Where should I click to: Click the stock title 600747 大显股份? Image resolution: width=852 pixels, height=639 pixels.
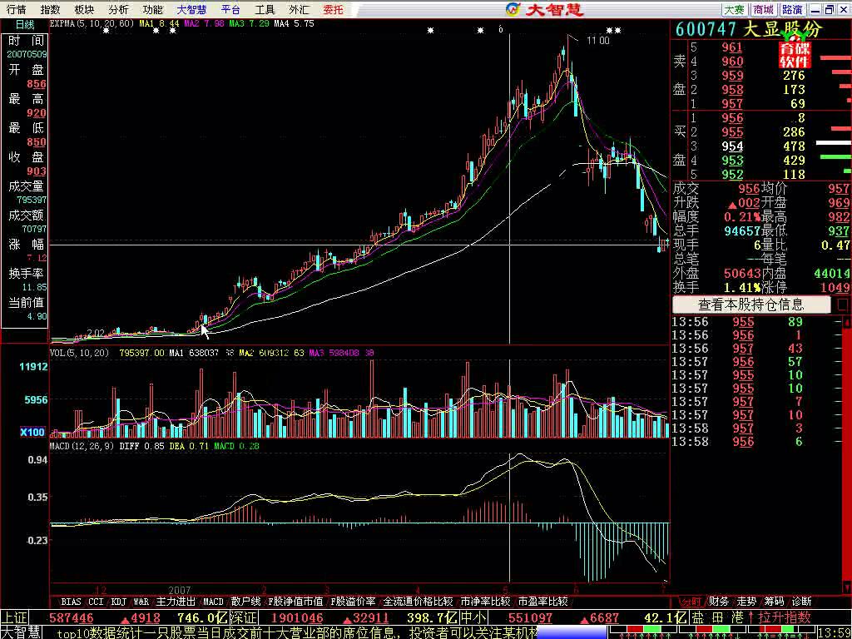click(750, 29)
